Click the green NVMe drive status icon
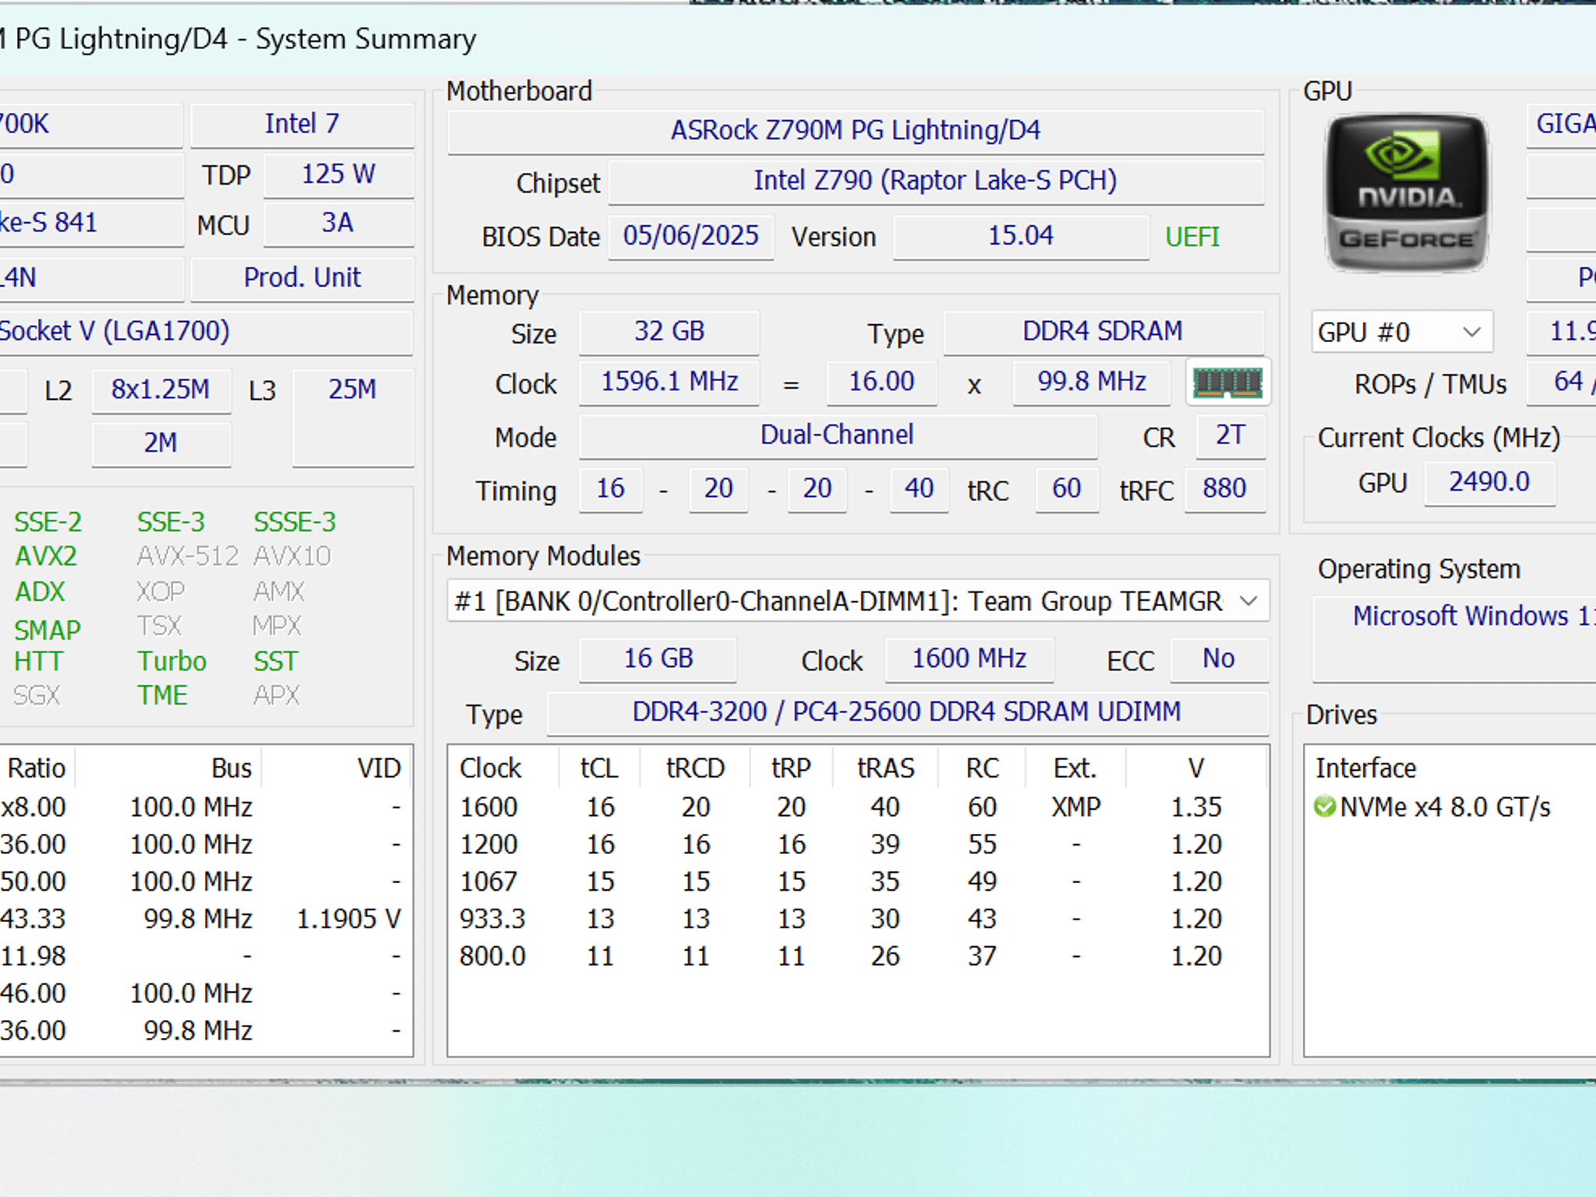Viewport: 1596px width, 1197px height. pyautogui.click(x=1324, y=807)
